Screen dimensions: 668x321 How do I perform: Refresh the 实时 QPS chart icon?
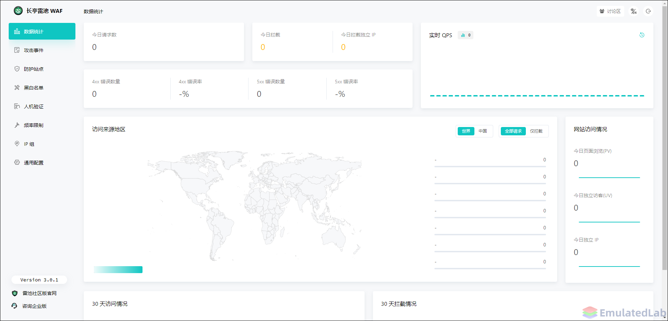642,35
